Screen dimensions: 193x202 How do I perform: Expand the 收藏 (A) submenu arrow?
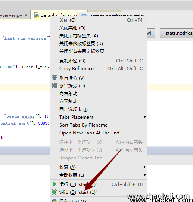click(145, 167)
